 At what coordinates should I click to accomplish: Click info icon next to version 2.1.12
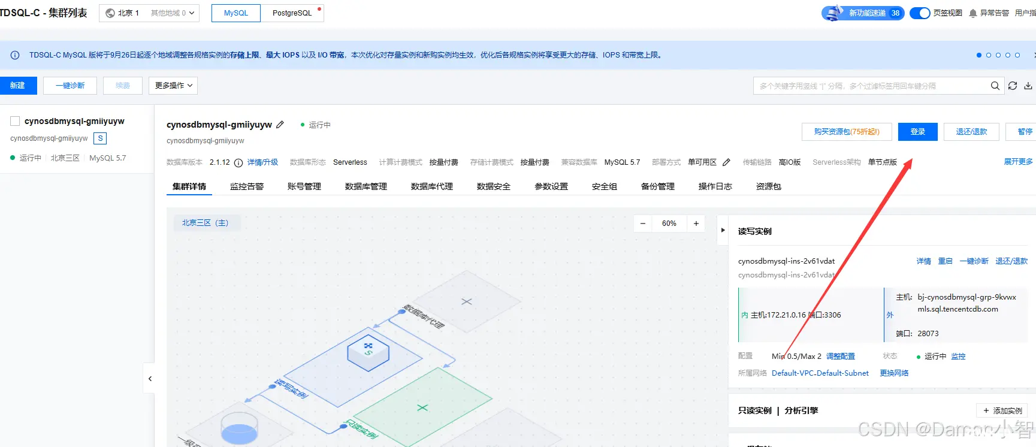click(x=238, y=162)
